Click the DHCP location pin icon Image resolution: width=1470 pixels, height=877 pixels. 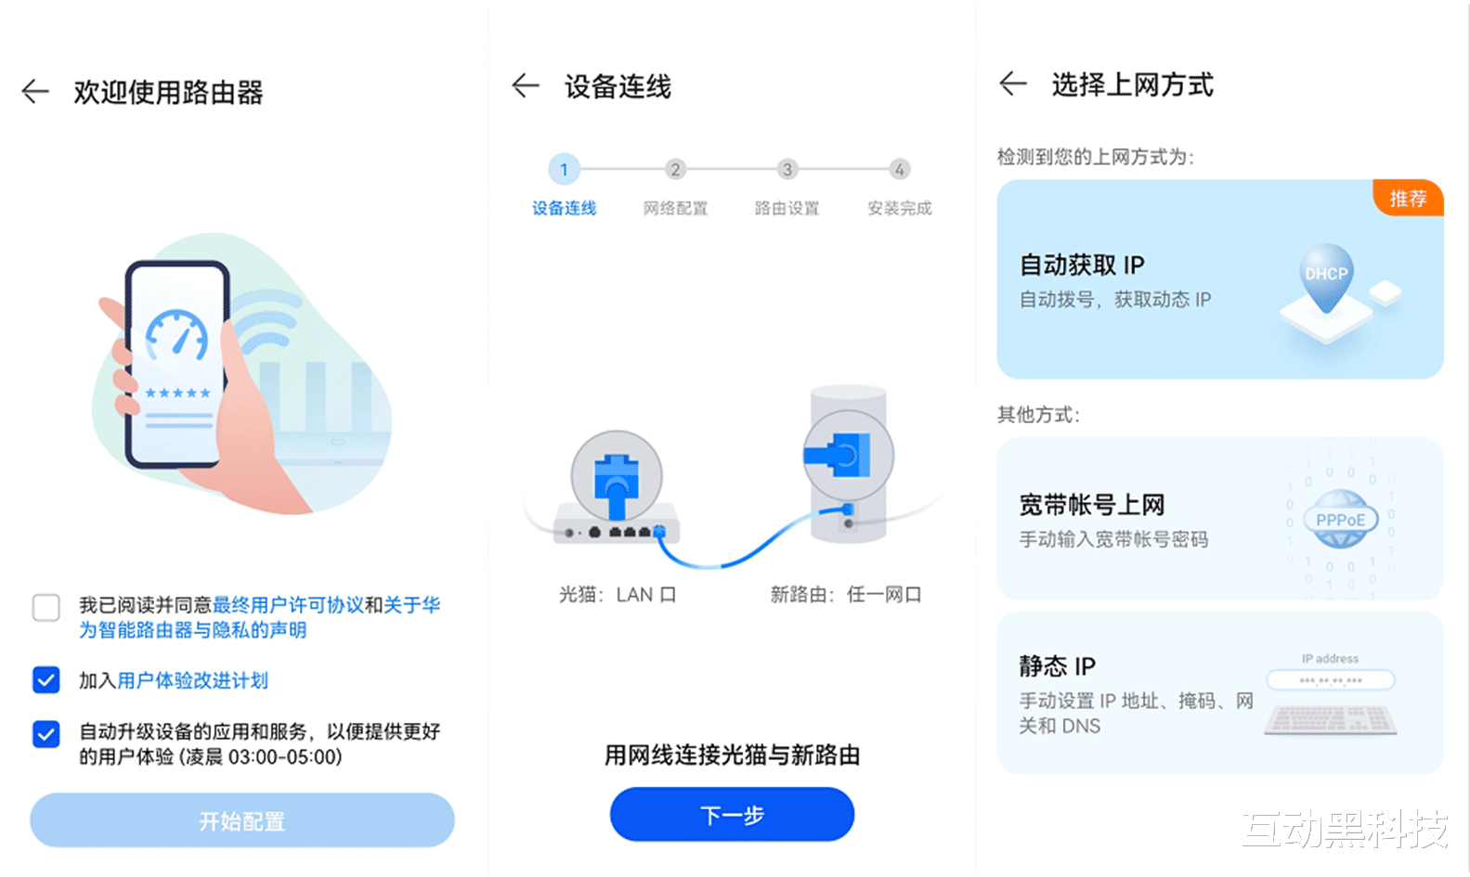point(1326,278)
